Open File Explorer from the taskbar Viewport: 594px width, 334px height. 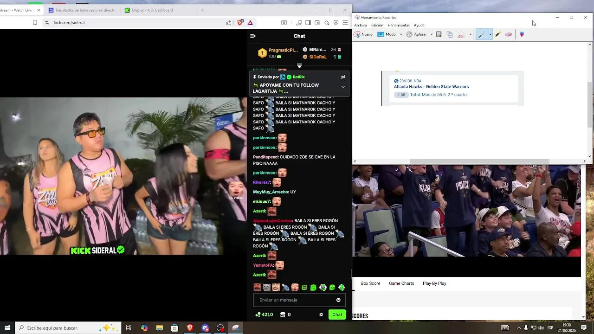tap(160, 328)
